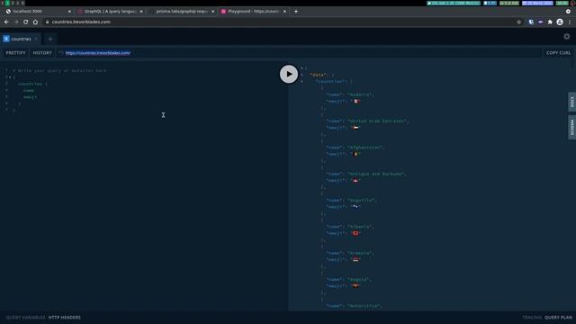
Task: View site security lock icon
Action: click(x=47, y=22)
